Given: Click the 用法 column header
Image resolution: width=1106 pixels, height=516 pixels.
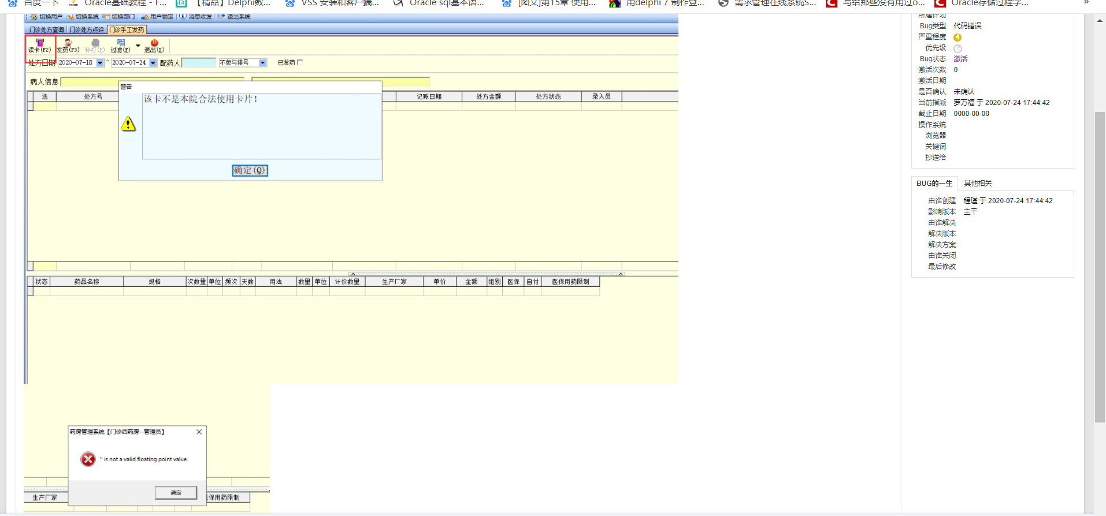Looking at the screenshot, I should click(276, 282).
